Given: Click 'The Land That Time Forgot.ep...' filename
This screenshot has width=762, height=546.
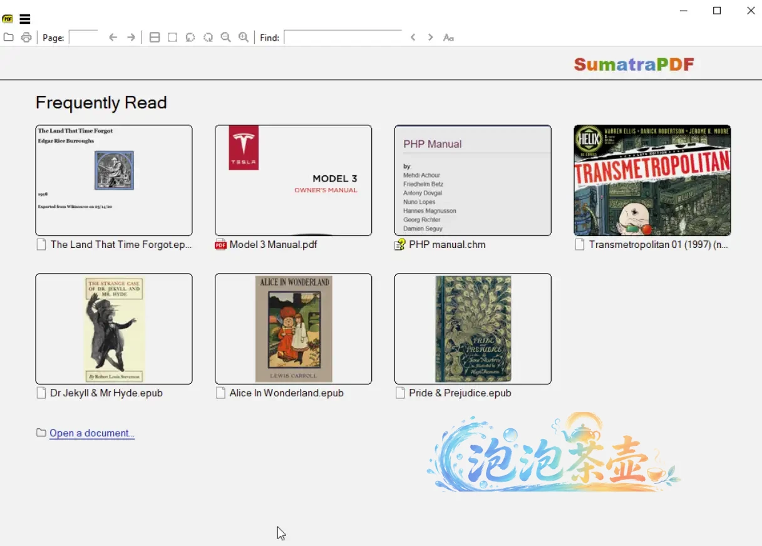Looking at the screenshot, I should [121, 245].
